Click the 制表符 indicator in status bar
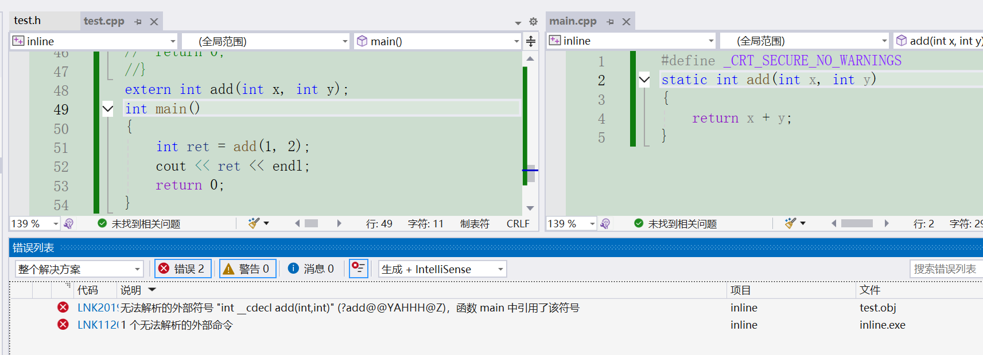The height and width of the screenshot is (355, 983). (475, 224)
